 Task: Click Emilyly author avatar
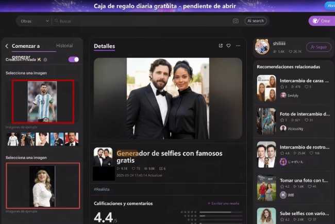tap(283, 95)
